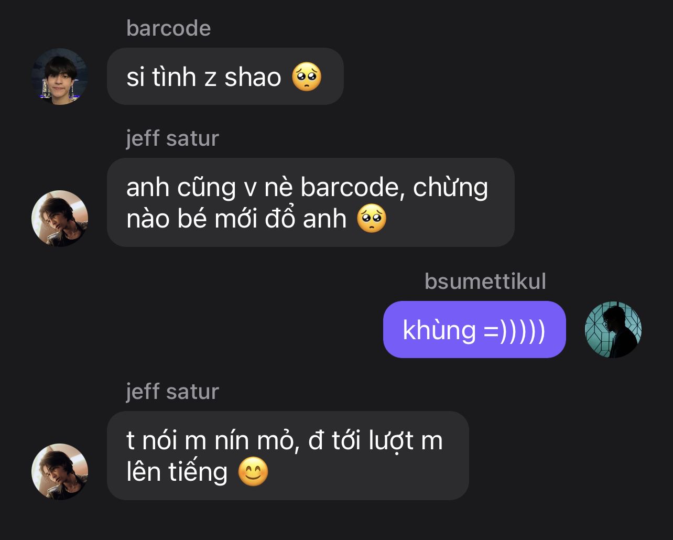Select the 'bsumettikul' sender name
This screenshot has height=540, width=673.
(x=485, y=282)
